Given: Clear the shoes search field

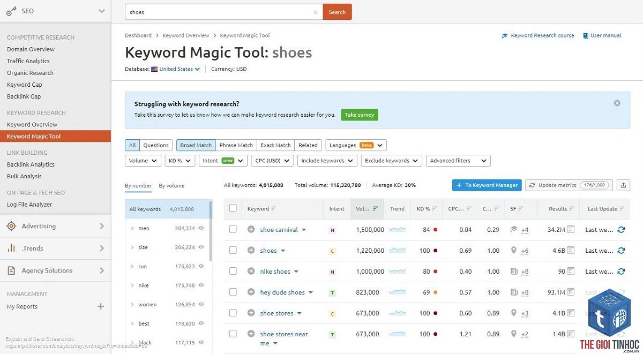Looking at the screenshot, I should pyautogui.click(x=316, y=12).
